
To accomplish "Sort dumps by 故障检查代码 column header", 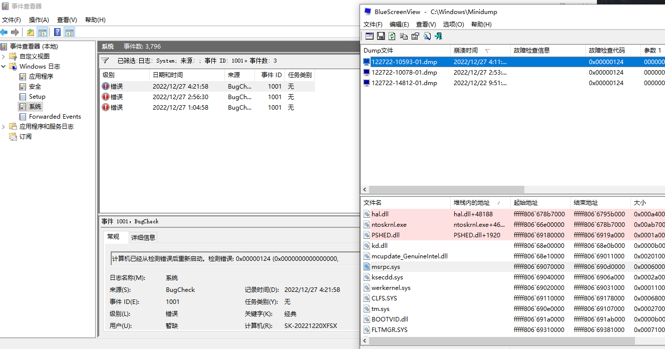I will [613, 51].
